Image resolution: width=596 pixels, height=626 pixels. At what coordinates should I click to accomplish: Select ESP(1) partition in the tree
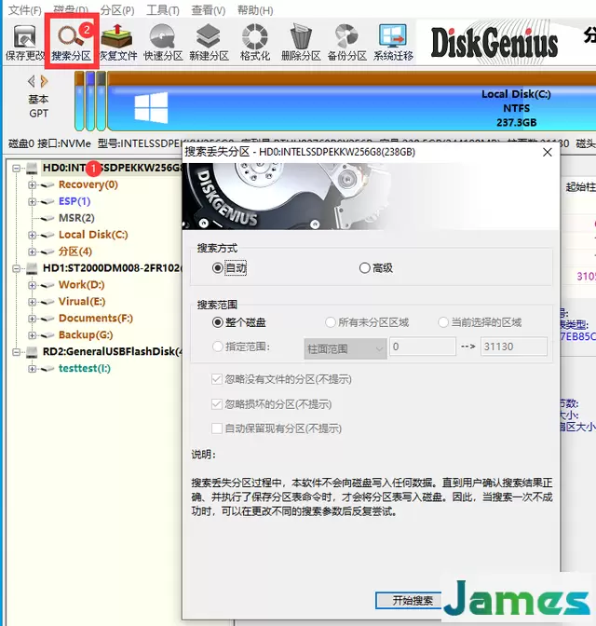(x=74, y=201)
